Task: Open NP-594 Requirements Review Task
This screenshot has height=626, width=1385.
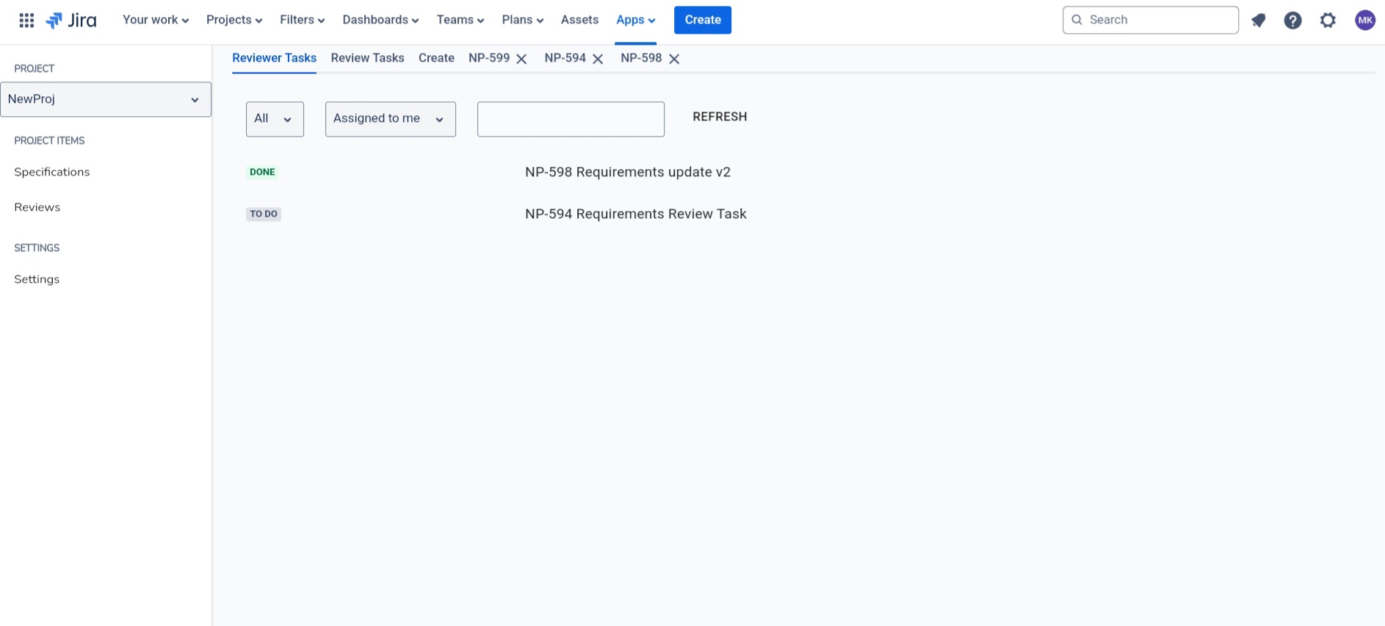Action: (636, 214)
